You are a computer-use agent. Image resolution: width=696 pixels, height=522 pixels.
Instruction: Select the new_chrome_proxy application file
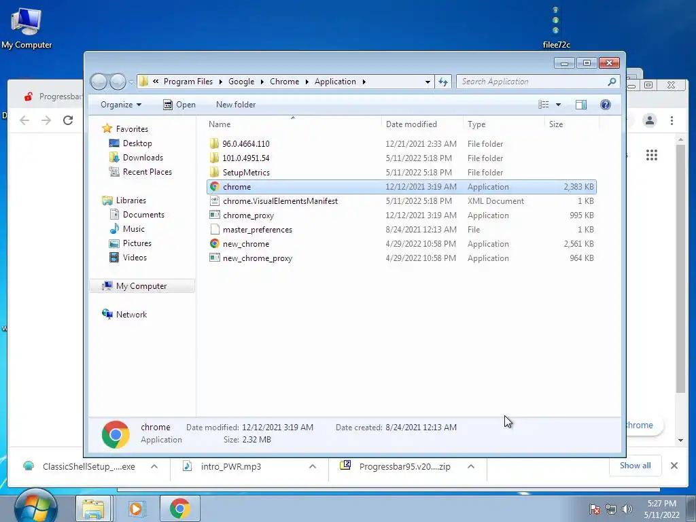(x=401, y=258)
